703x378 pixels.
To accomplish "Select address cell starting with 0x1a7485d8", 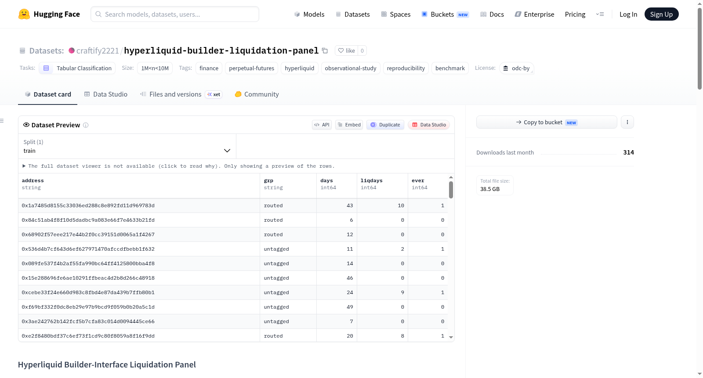I will (x=139, y=205).
